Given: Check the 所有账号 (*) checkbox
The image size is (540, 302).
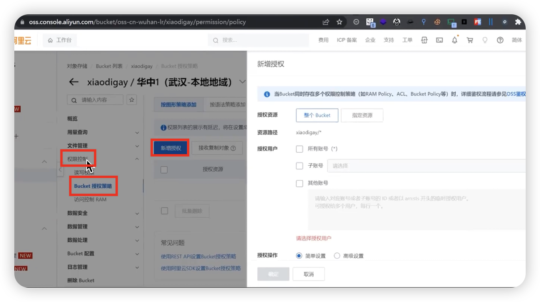Looking at the screenshot, I should [x=299, y=149].
